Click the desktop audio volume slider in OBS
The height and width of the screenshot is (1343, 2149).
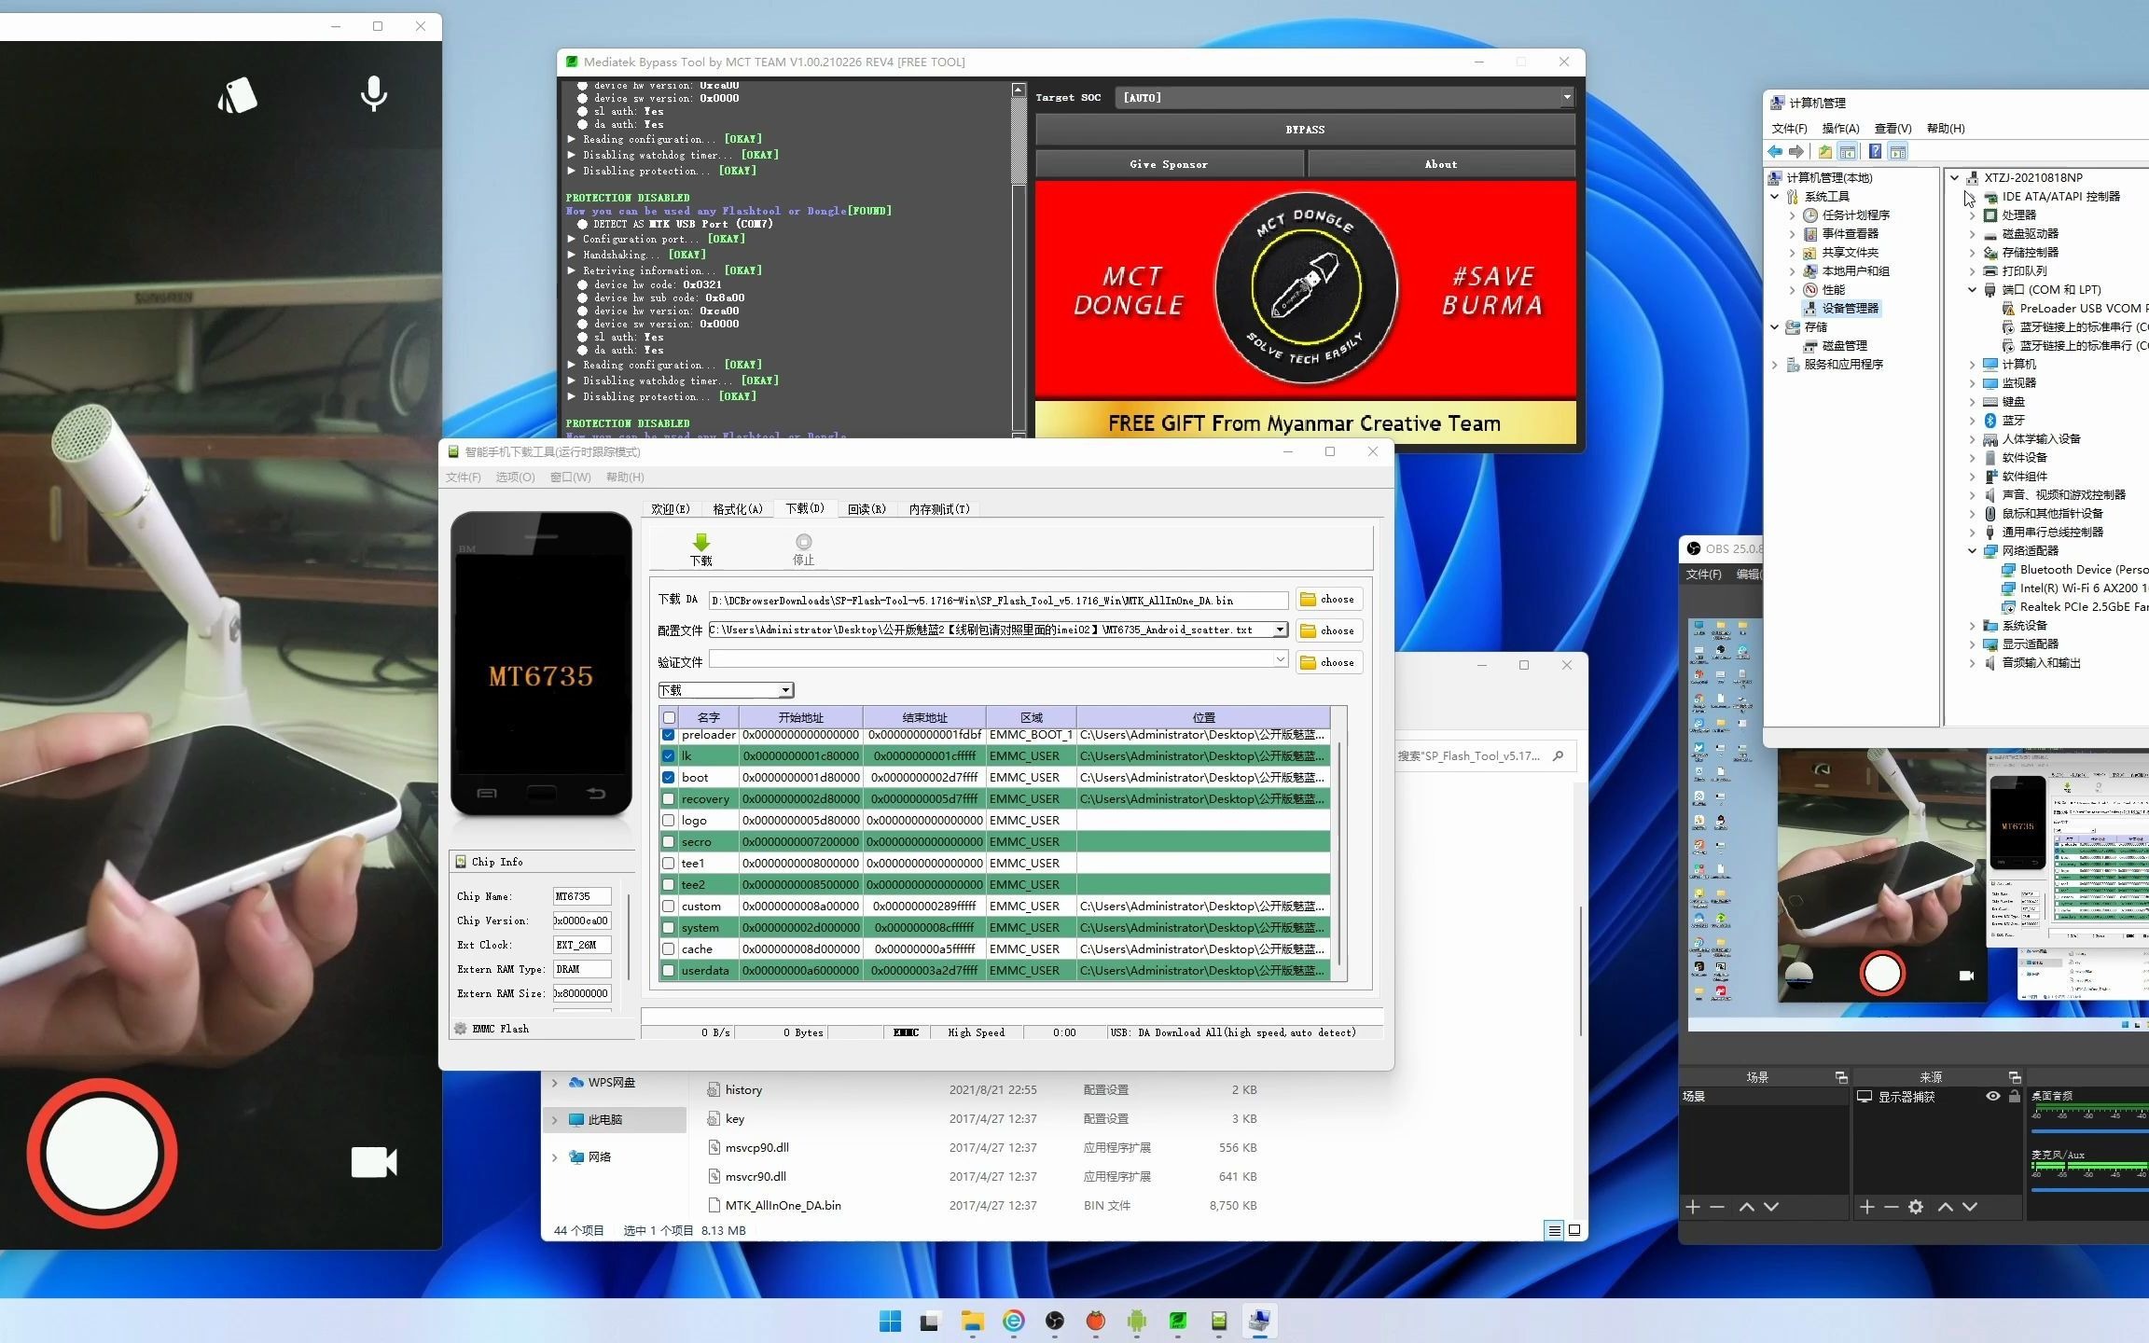(x=2089, y=1130)
